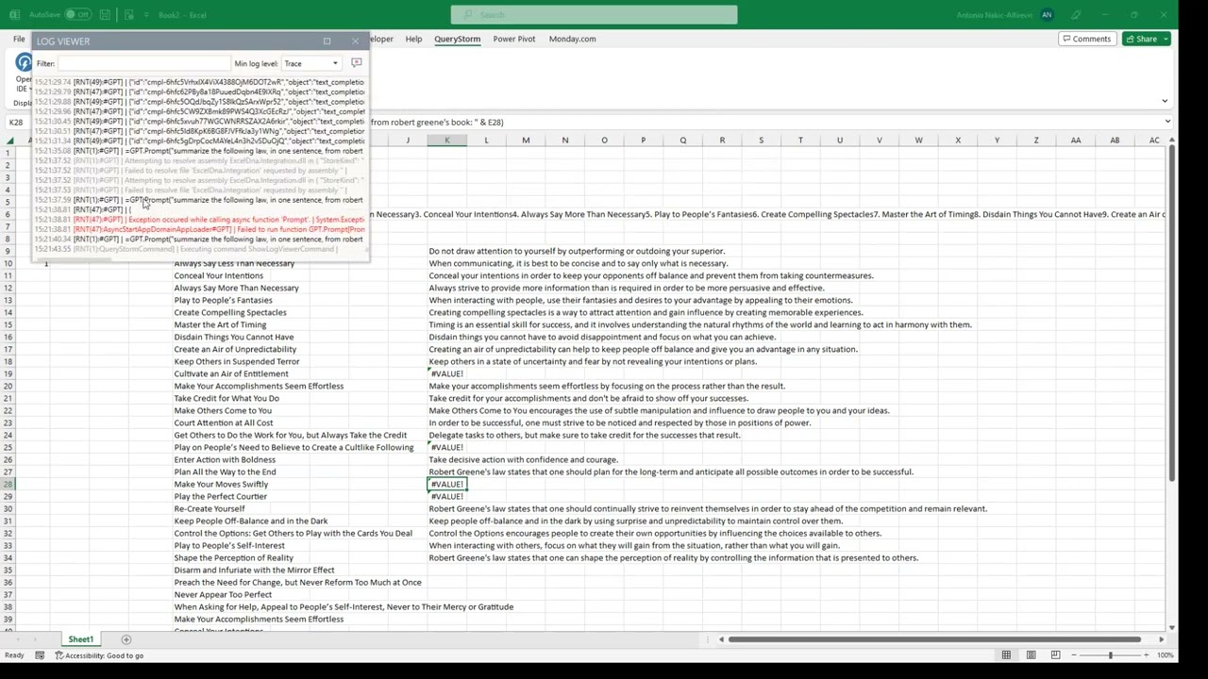This screenshot has width=1208, height=679.
Task: Zoom in using the plus button
Action: coord(1147,654)
